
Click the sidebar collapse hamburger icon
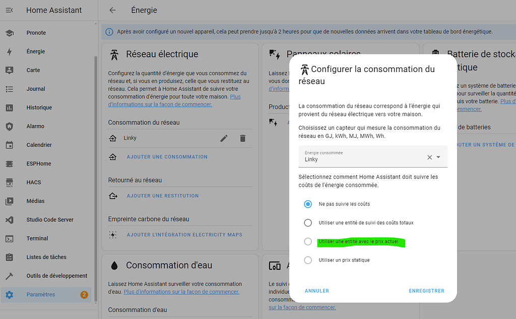tap(9, 10)
